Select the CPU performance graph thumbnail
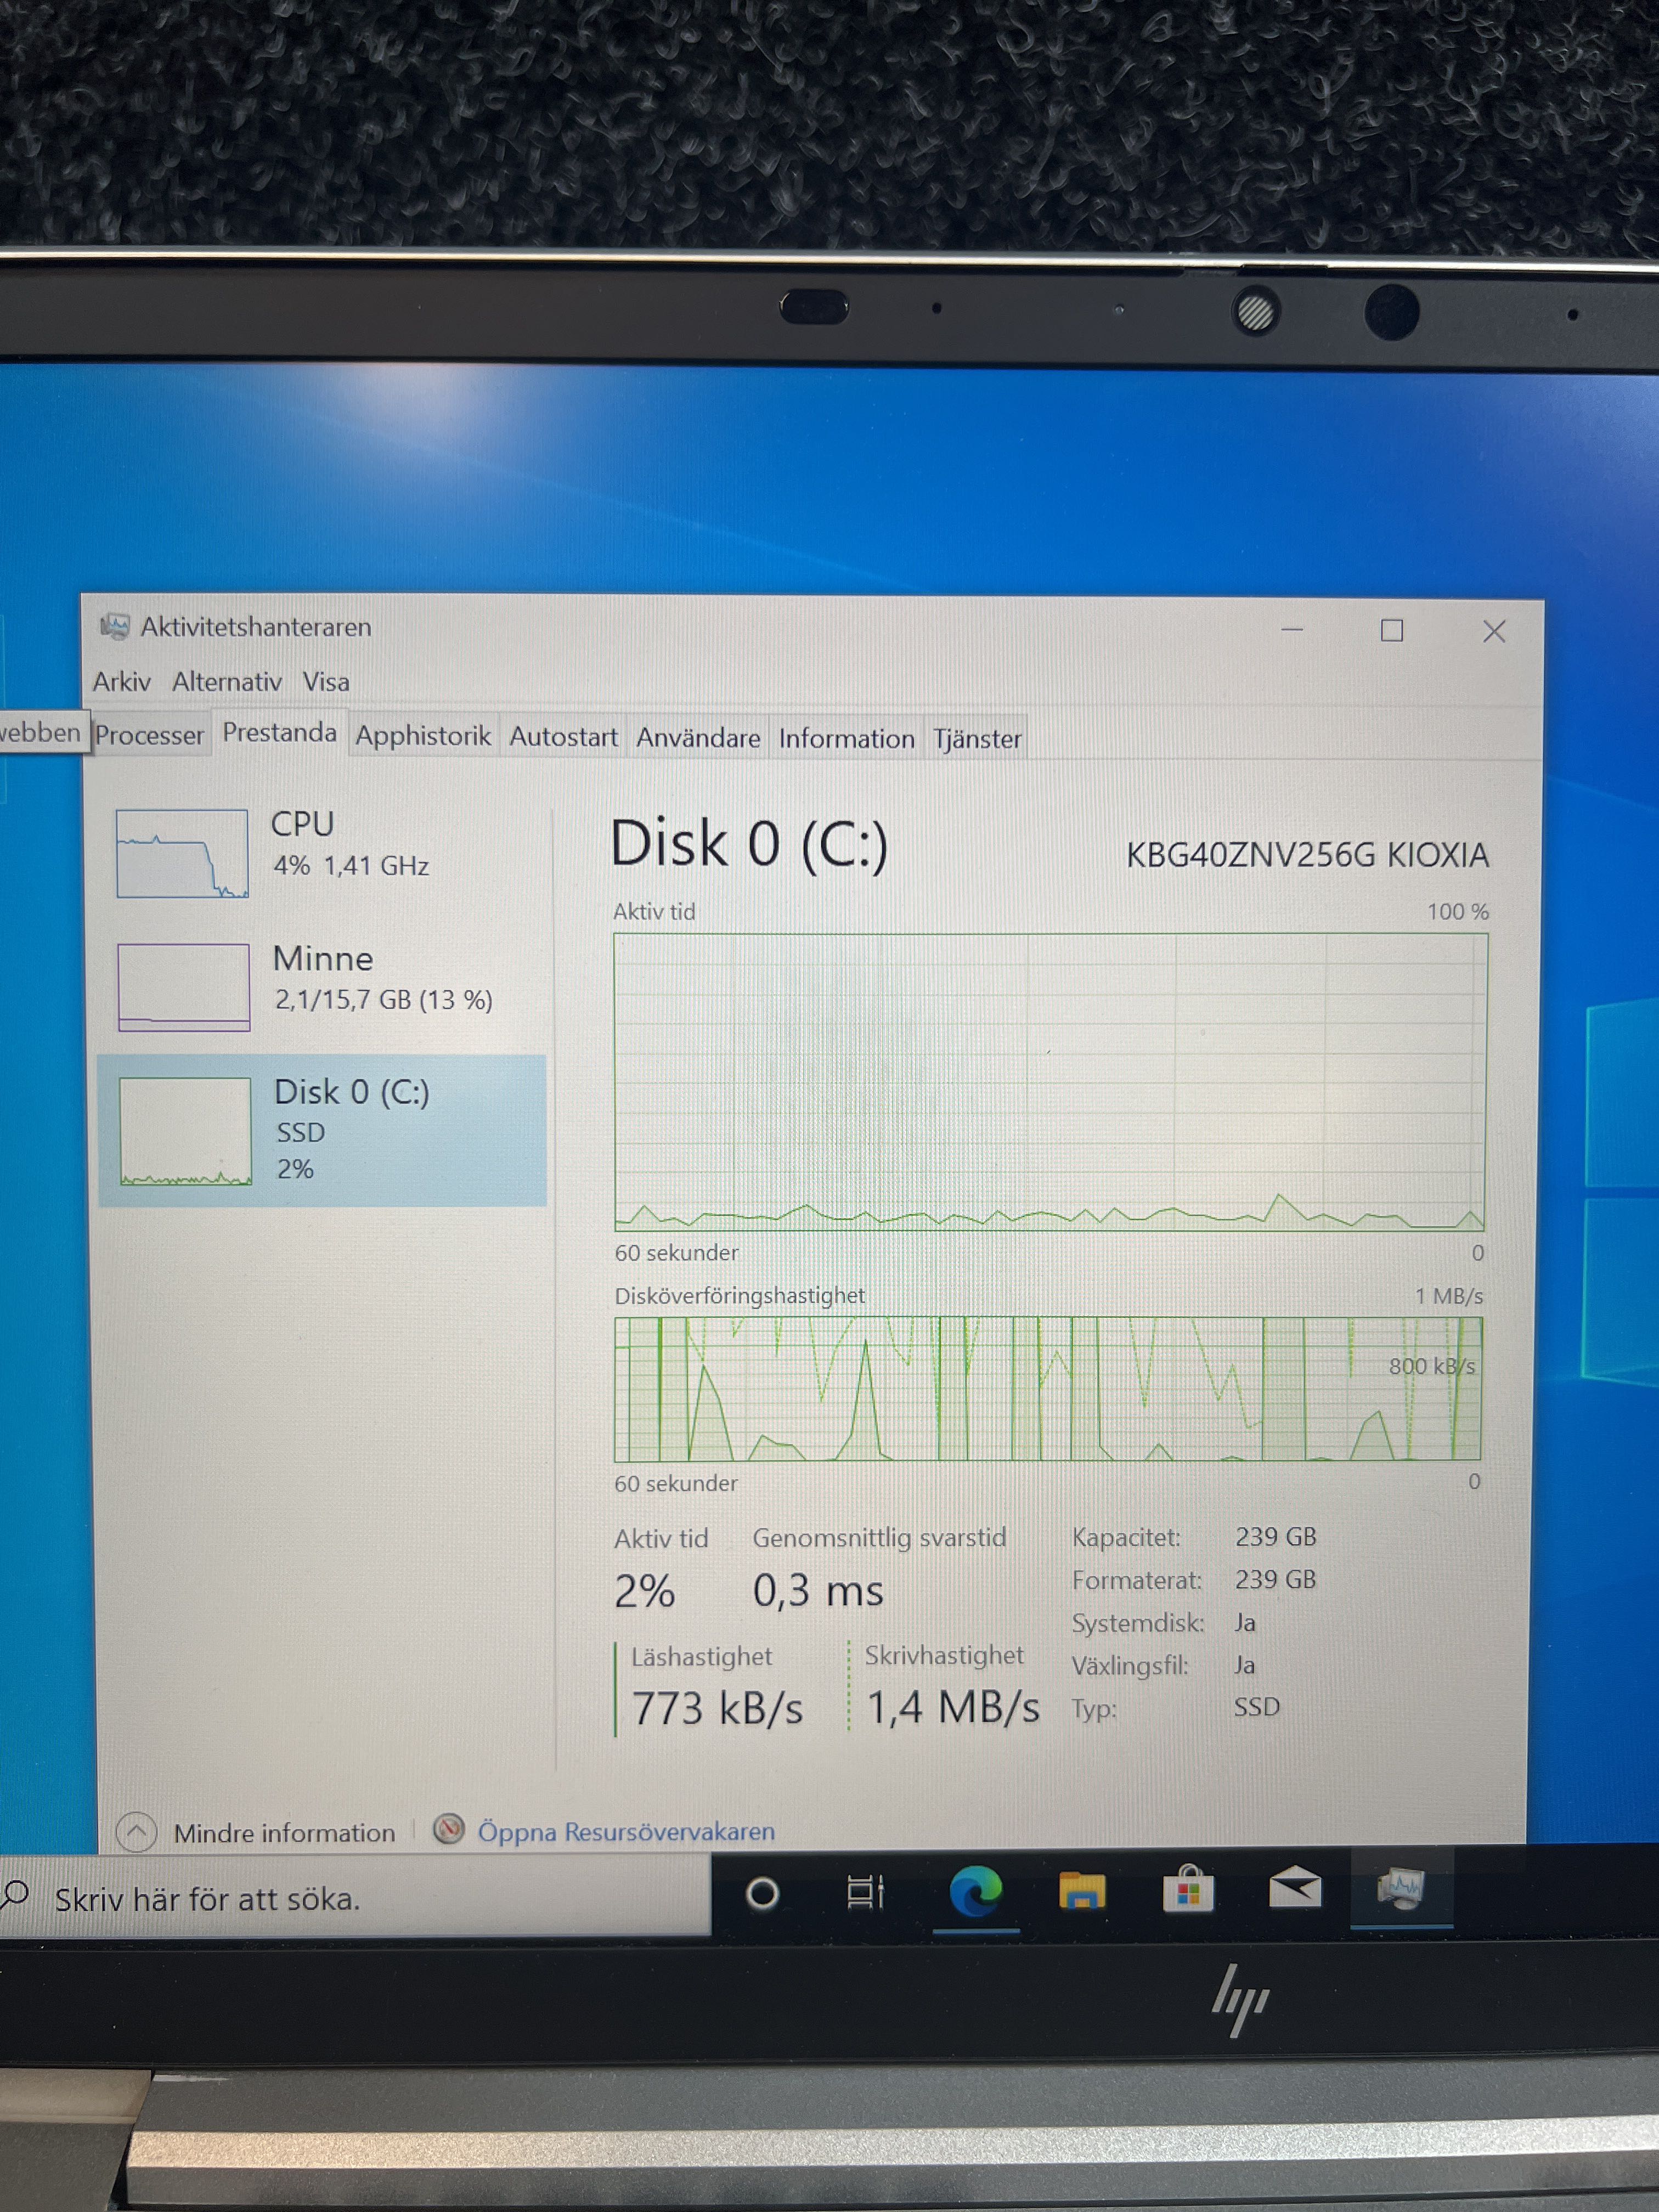The image size is (1659, 2212). point(182,853)
